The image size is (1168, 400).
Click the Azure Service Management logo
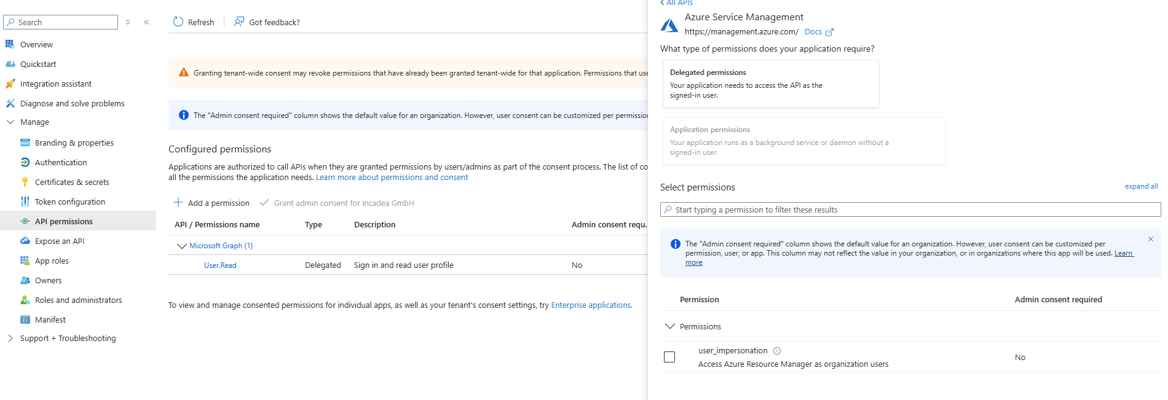(x=669, y=25)
